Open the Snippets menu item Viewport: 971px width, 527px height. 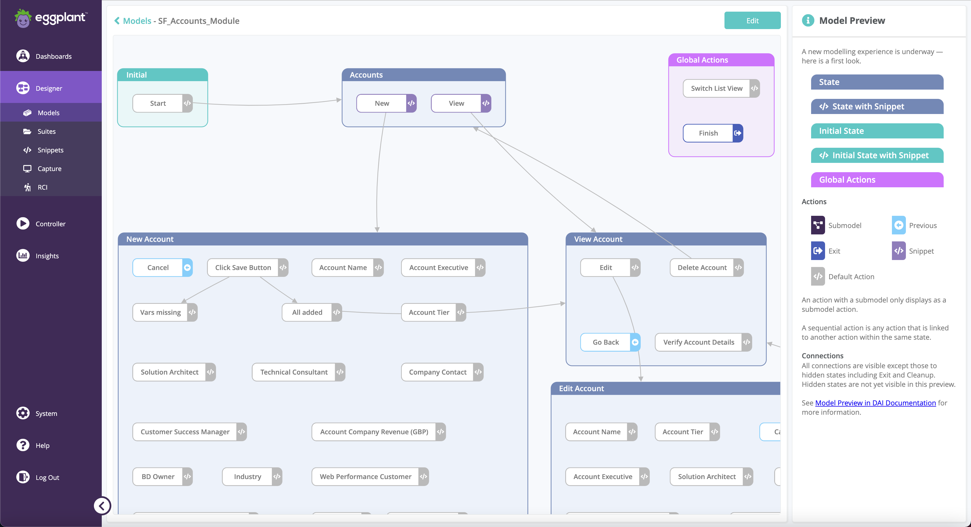tap(50, 150)
